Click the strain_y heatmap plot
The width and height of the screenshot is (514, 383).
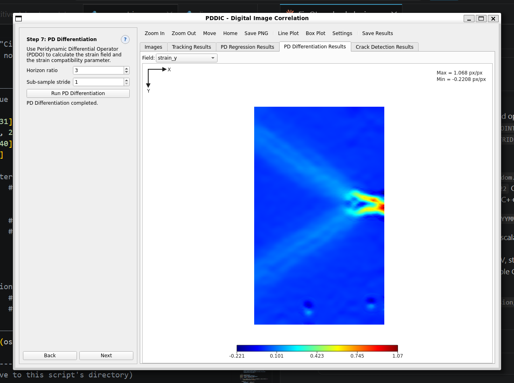tap(319, 215)
